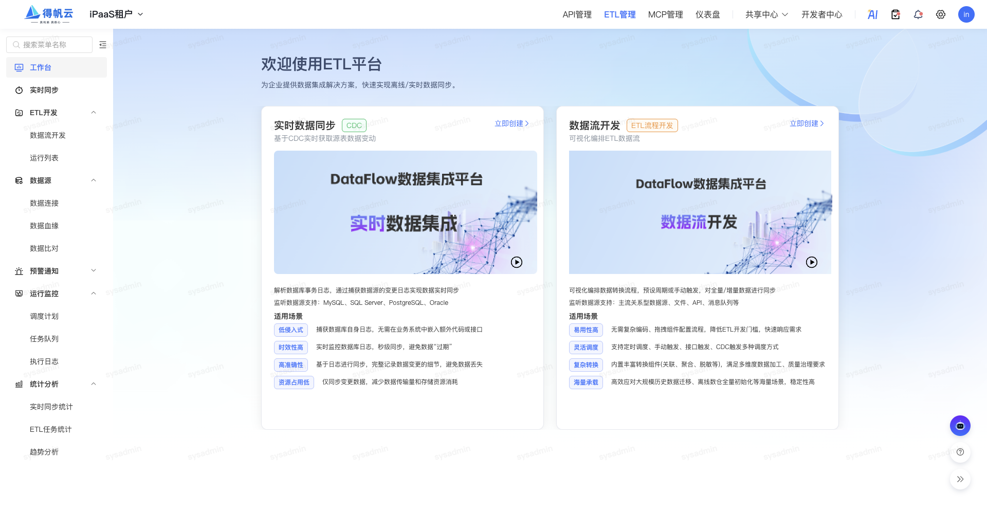The width and height of the screenshot is (987, 510).
Task: Open the floating help question mark
Action: tap(960, 452)
